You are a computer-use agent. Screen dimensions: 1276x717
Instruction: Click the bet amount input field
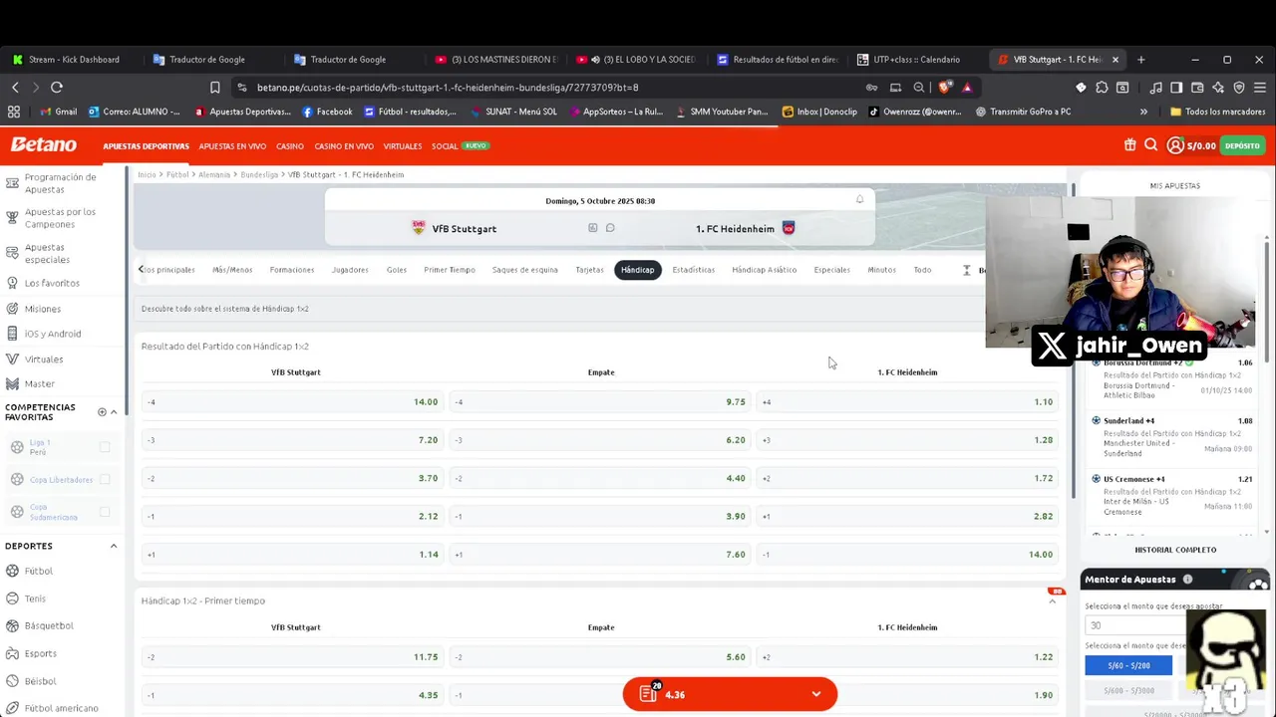[1136, 625]
